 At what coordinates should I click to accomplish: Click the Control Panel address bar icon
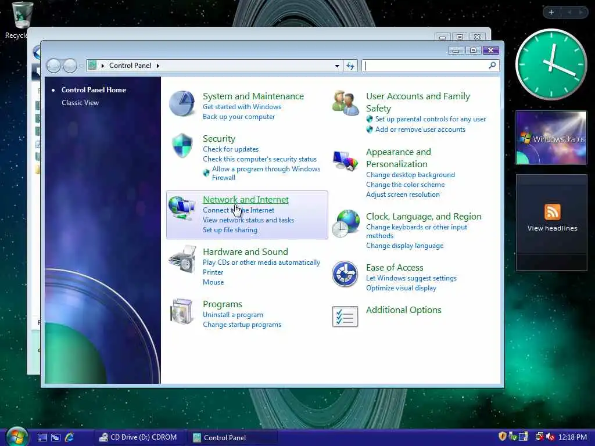click(x=92, y=66)
